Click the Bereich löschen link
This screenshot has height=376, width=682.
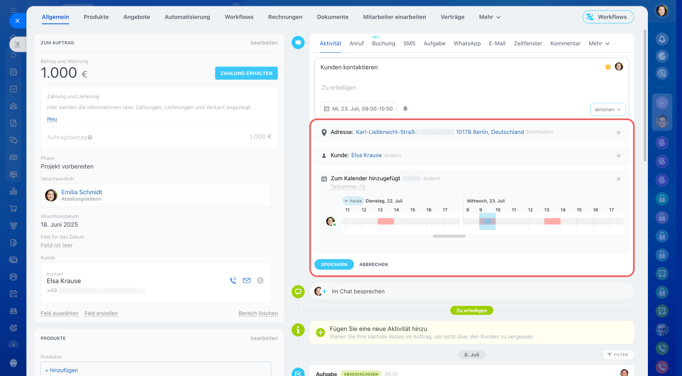(258, 314)
